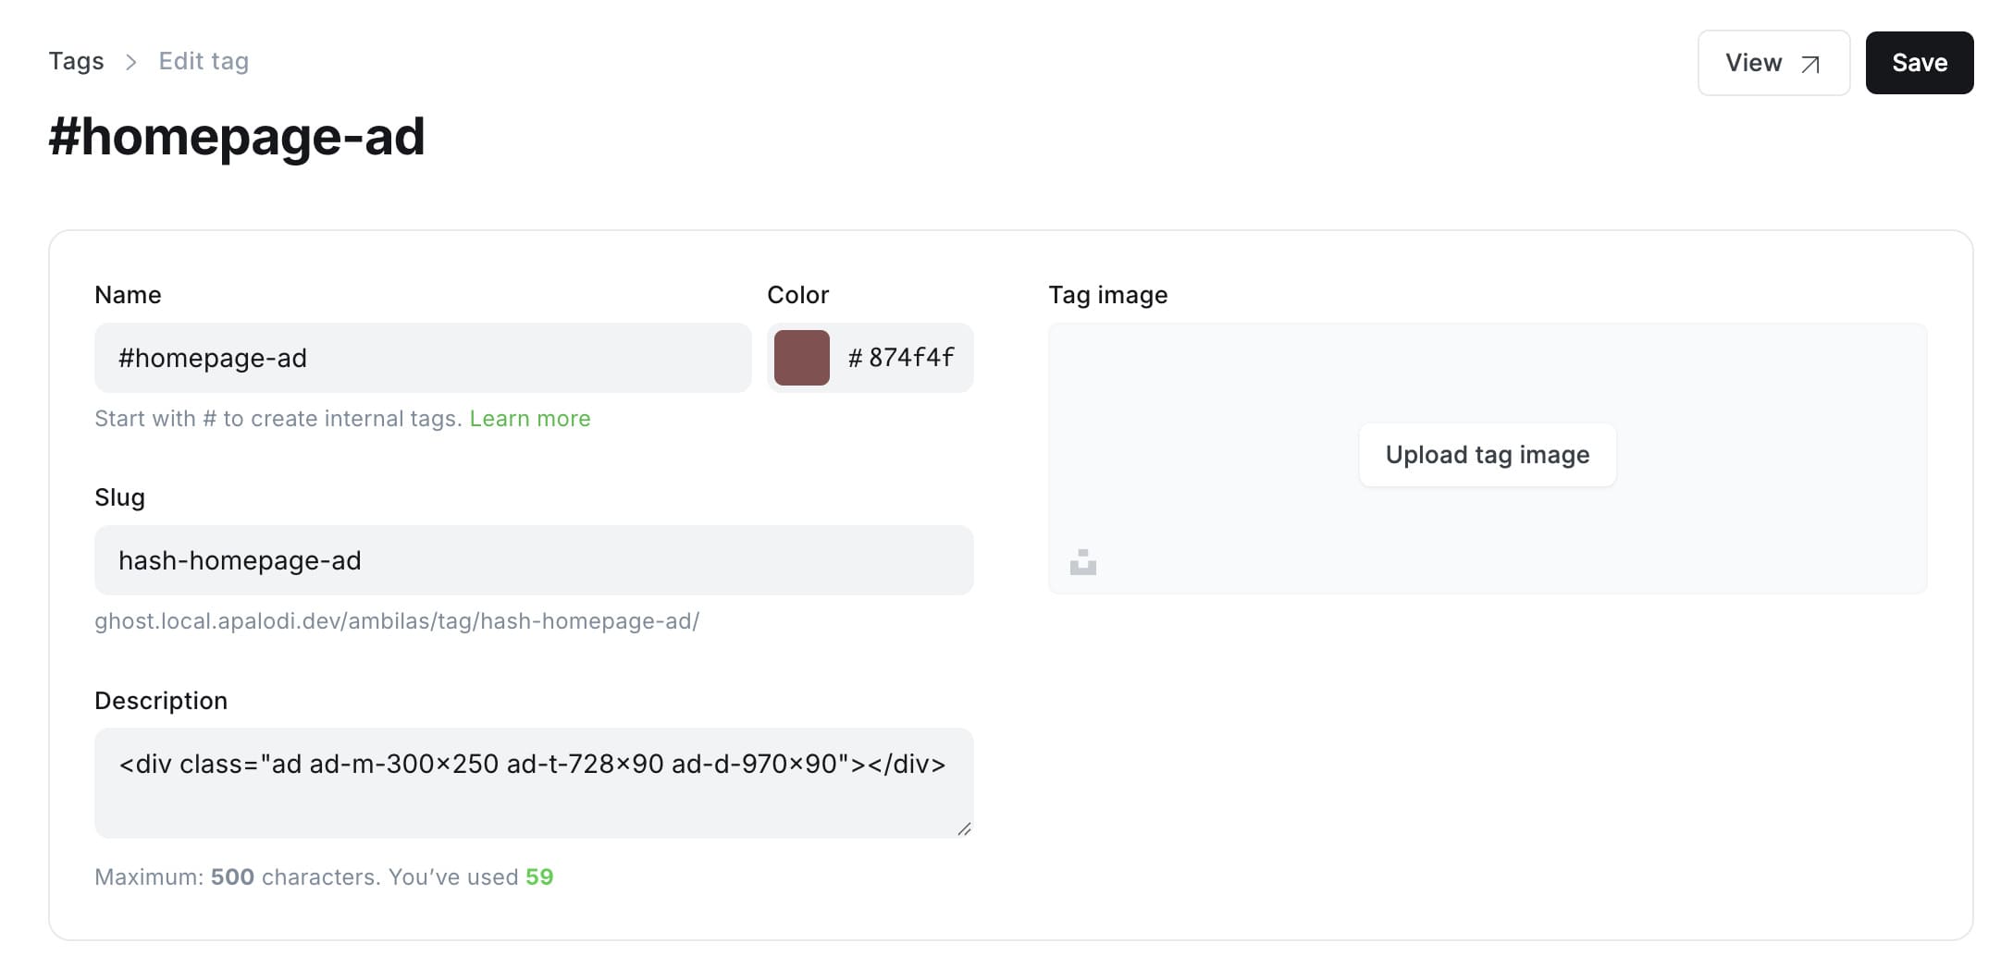Focus the Slug field hash-homepage-ad
This screenshot has width=2013, height=980.
pyautogui.click(x=533, y=560)
